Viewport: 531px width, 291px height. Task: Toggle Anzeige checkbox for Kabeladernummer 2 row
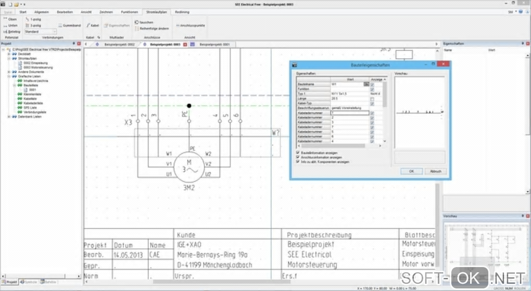(372, 117)
